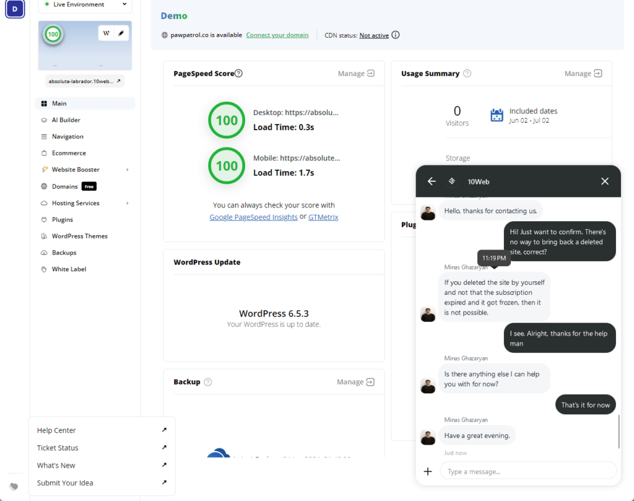
Task: Click the site preview thumbnail
Action: 85,46
